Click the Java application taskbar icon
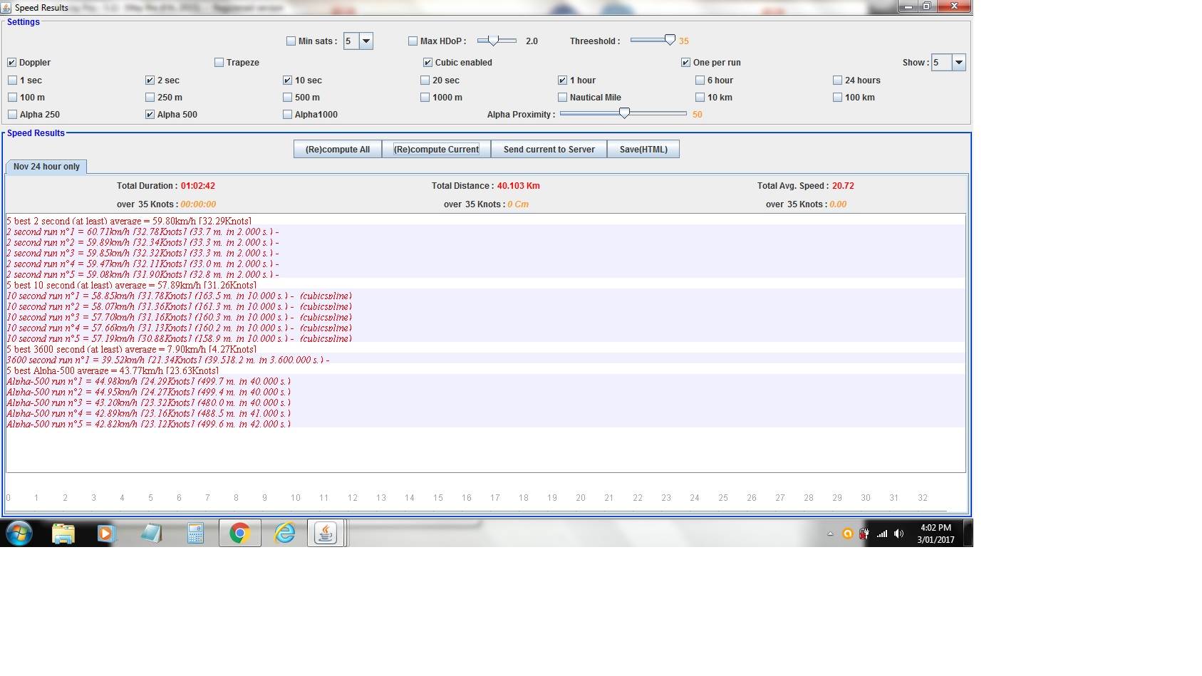This screenshot has height=676, width=1202. coord(326,533)
